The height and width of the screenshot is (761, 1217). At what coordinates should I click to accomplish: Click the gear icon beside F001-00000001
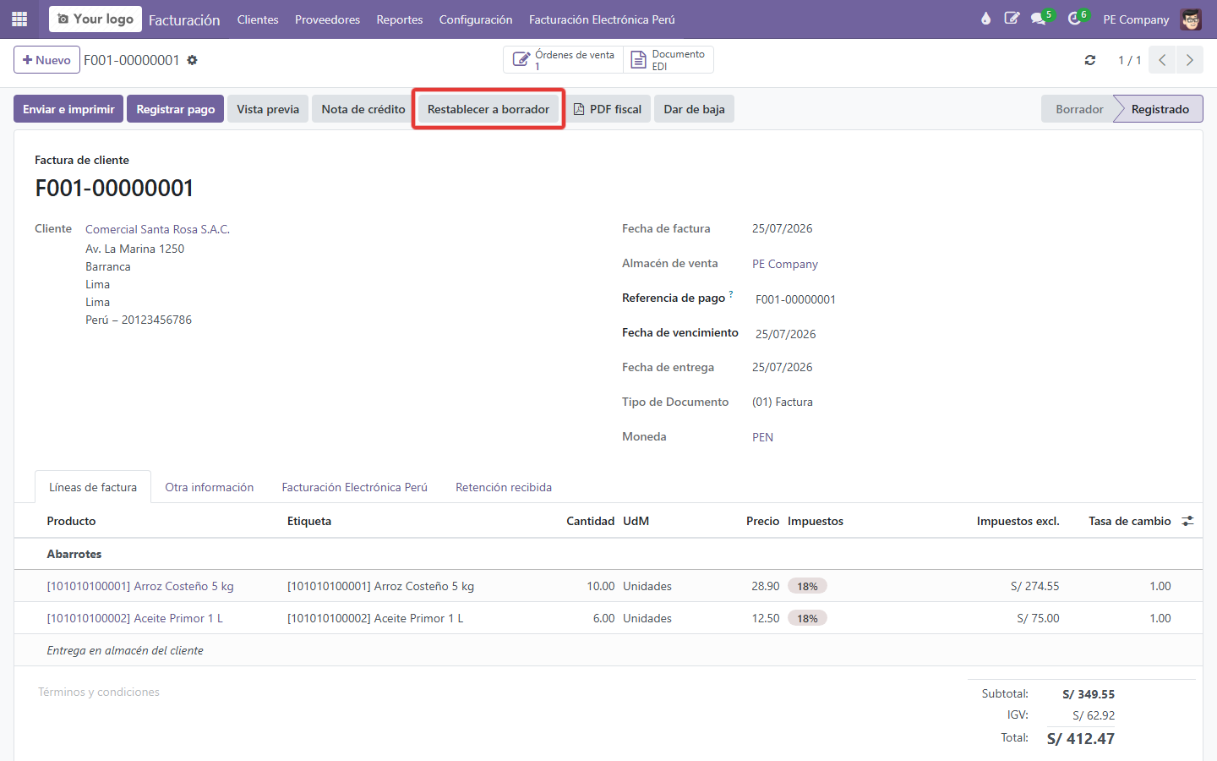click(x=192, y=60)
